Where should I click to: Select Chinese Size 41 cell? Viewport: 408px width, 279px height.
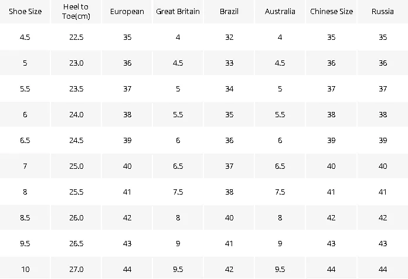(x=331, y=192)
